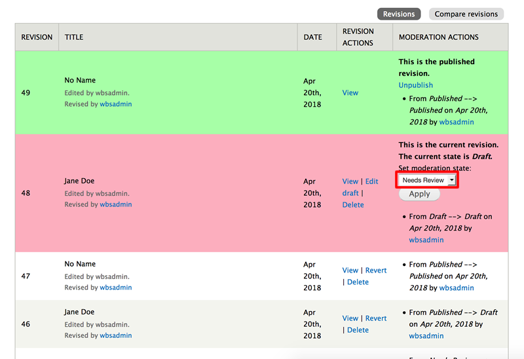Click wbsadmin link in revision 47 Revised by
This screenshot has width=524, height=359.
click(x=116, y=288)
